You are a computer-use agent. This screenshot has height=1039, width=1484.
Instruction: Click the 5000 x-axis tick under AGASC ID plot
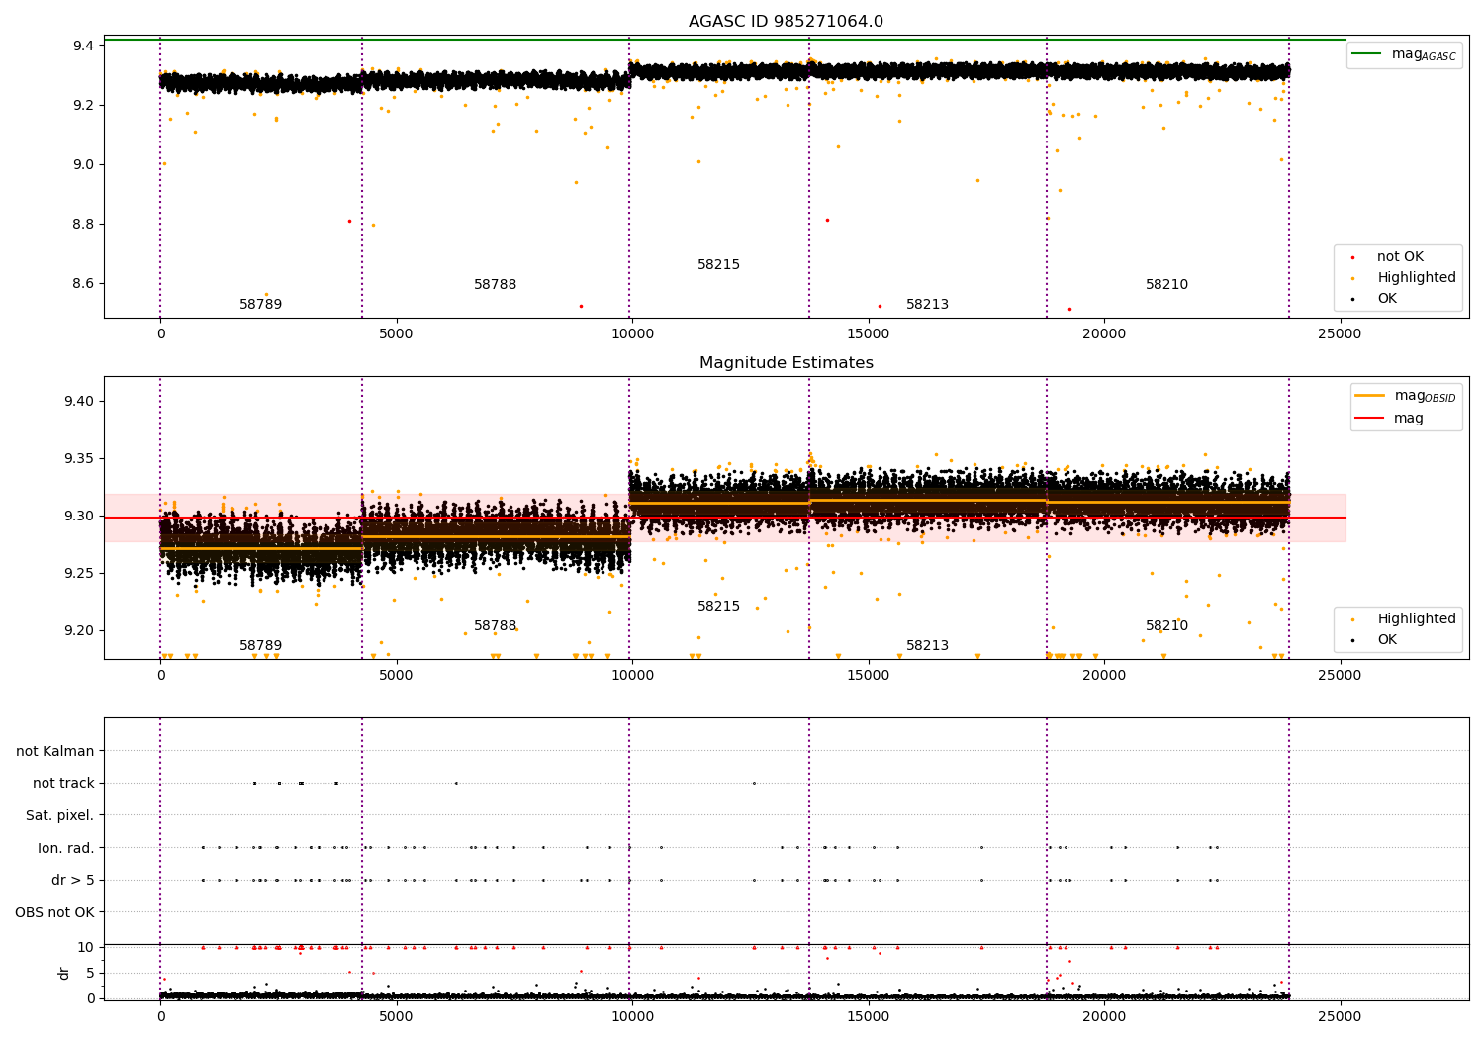397,334
